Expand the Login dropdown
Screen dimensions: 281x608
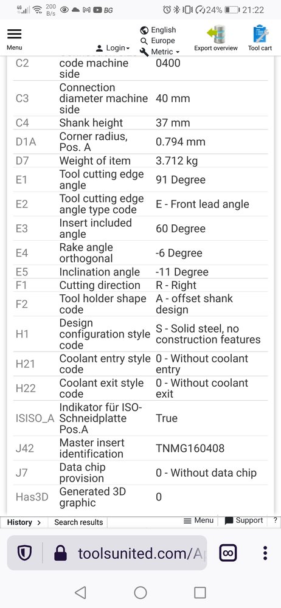(113, 48)
